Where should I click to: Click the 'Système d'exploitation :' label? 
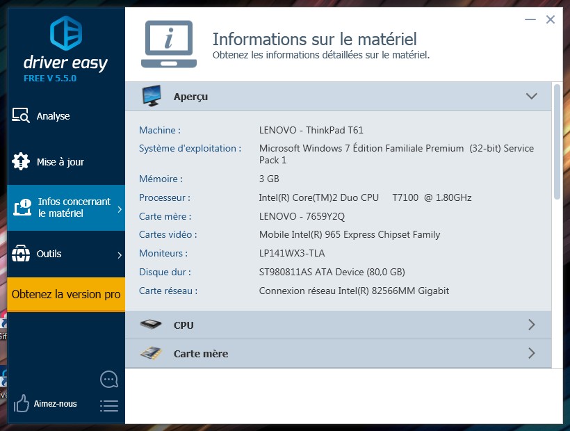point(190,149)
